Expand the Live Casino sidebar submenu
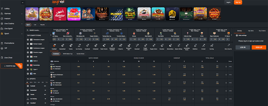The image size is (268, 106). [22, 23]
